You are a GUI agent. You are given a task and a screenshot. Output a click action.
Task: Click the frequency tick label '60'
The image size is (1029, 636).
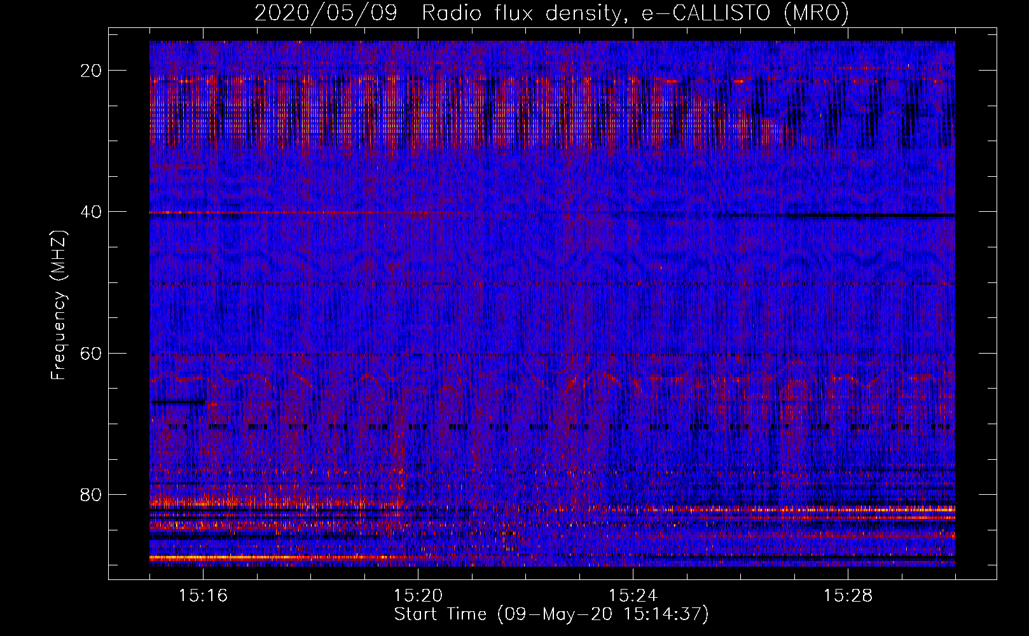[x=92, y=353]
